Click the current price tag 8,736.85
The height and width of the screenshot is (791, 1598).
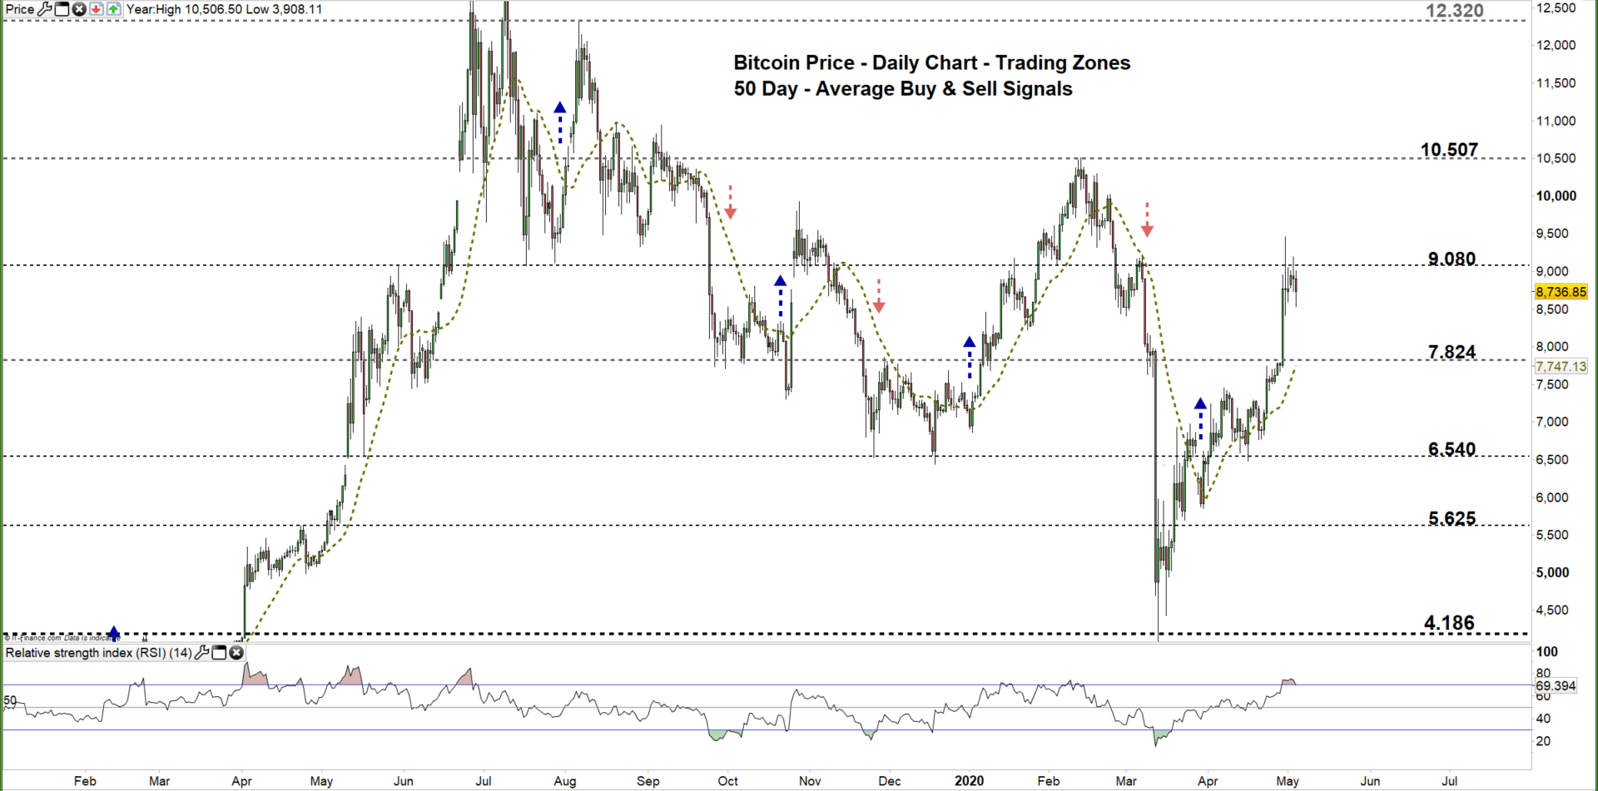[1561, 292]
